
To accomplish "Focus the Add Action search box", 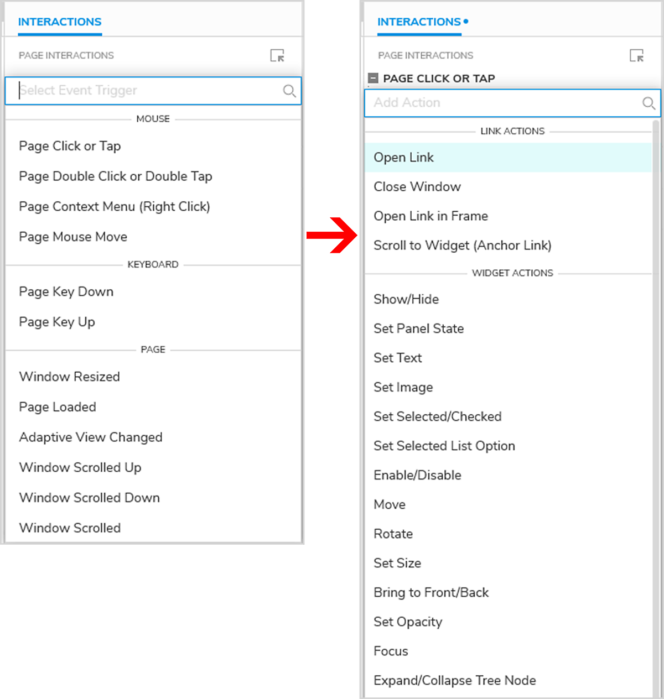I will click(498, 103).
